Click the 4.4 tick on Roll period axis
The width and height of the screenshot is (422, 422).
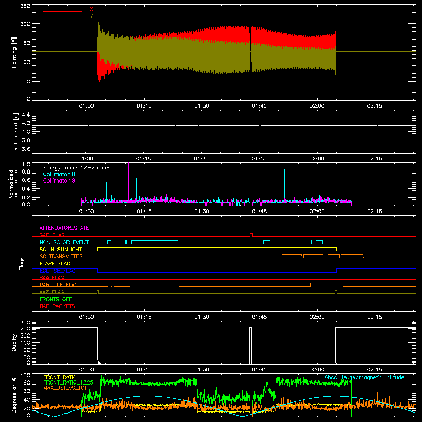point(26,114)
